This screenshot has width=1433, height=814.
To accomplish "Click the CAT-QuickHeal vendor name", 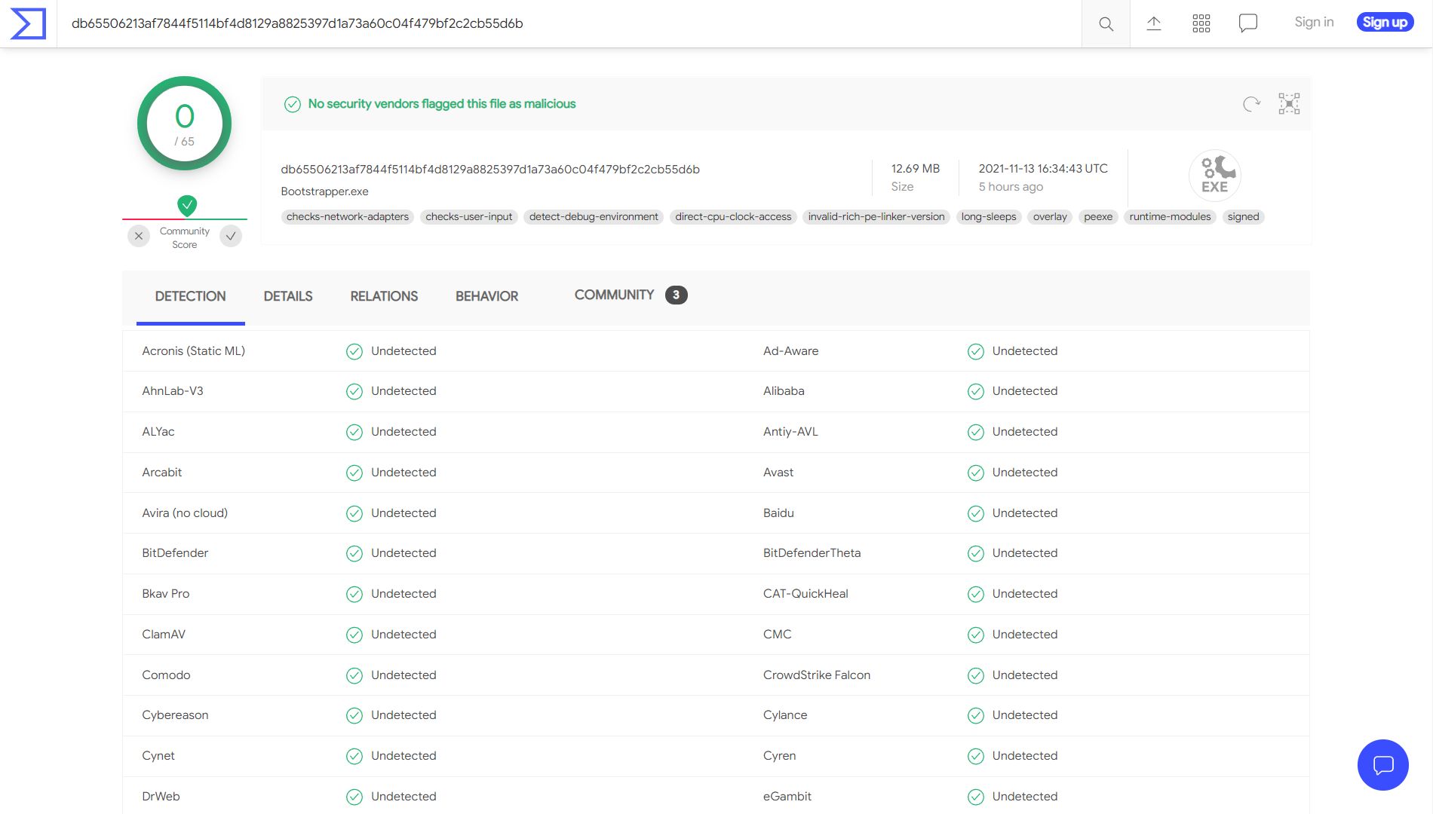I will 805,594.
